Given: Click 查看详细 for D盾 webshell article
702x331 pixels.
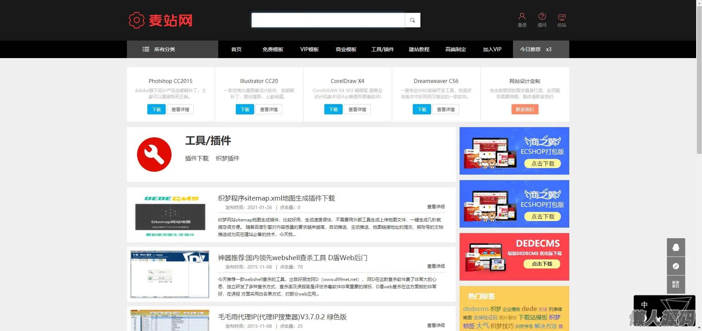Looking at the screenshot, I should (x=436, y=266).
